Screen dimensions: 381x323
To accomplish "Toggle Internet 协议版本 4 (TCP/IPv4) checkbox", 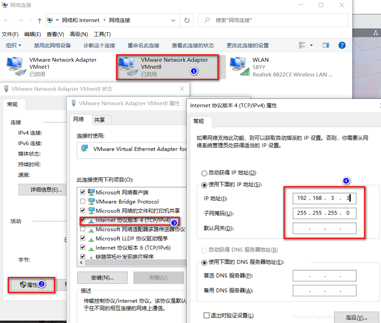I will [82, 220].
